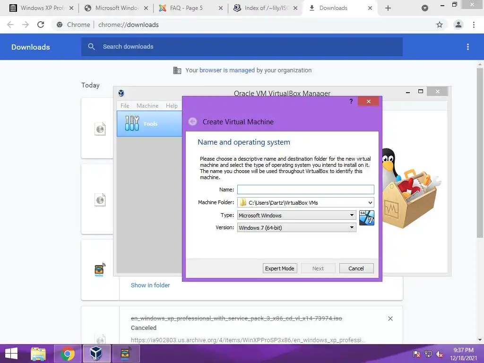
Task: Click the Chrome icon in the taskbar
Action: pyautogui.click(x=67, y=354)
